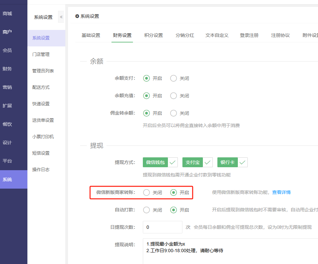Collapse the sidebar with the double-chevron icon
This screenshot has width=318, height=264.
point(61,17)
